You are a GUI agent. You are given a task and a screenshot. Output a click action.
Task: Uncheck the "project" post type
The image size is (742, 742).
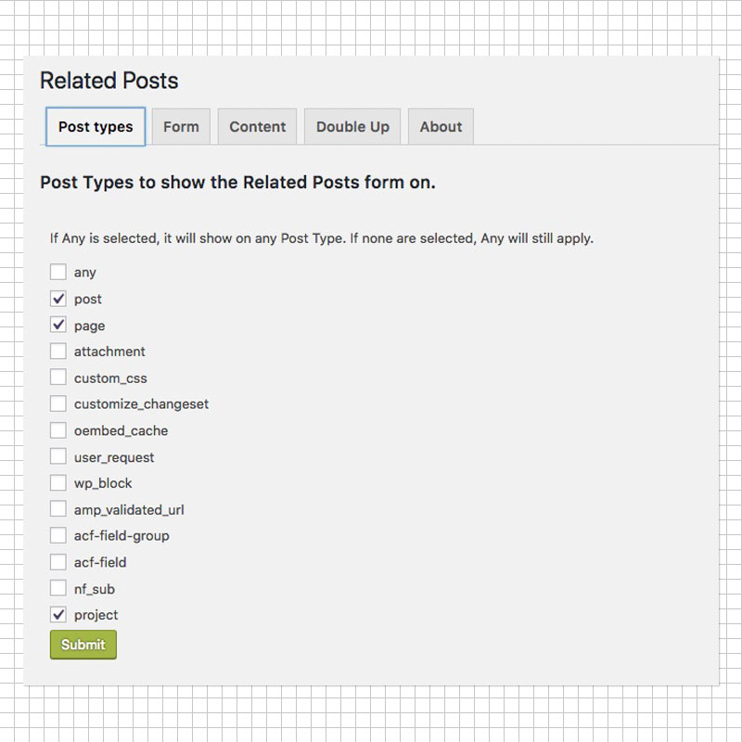(x=58, y=614)
